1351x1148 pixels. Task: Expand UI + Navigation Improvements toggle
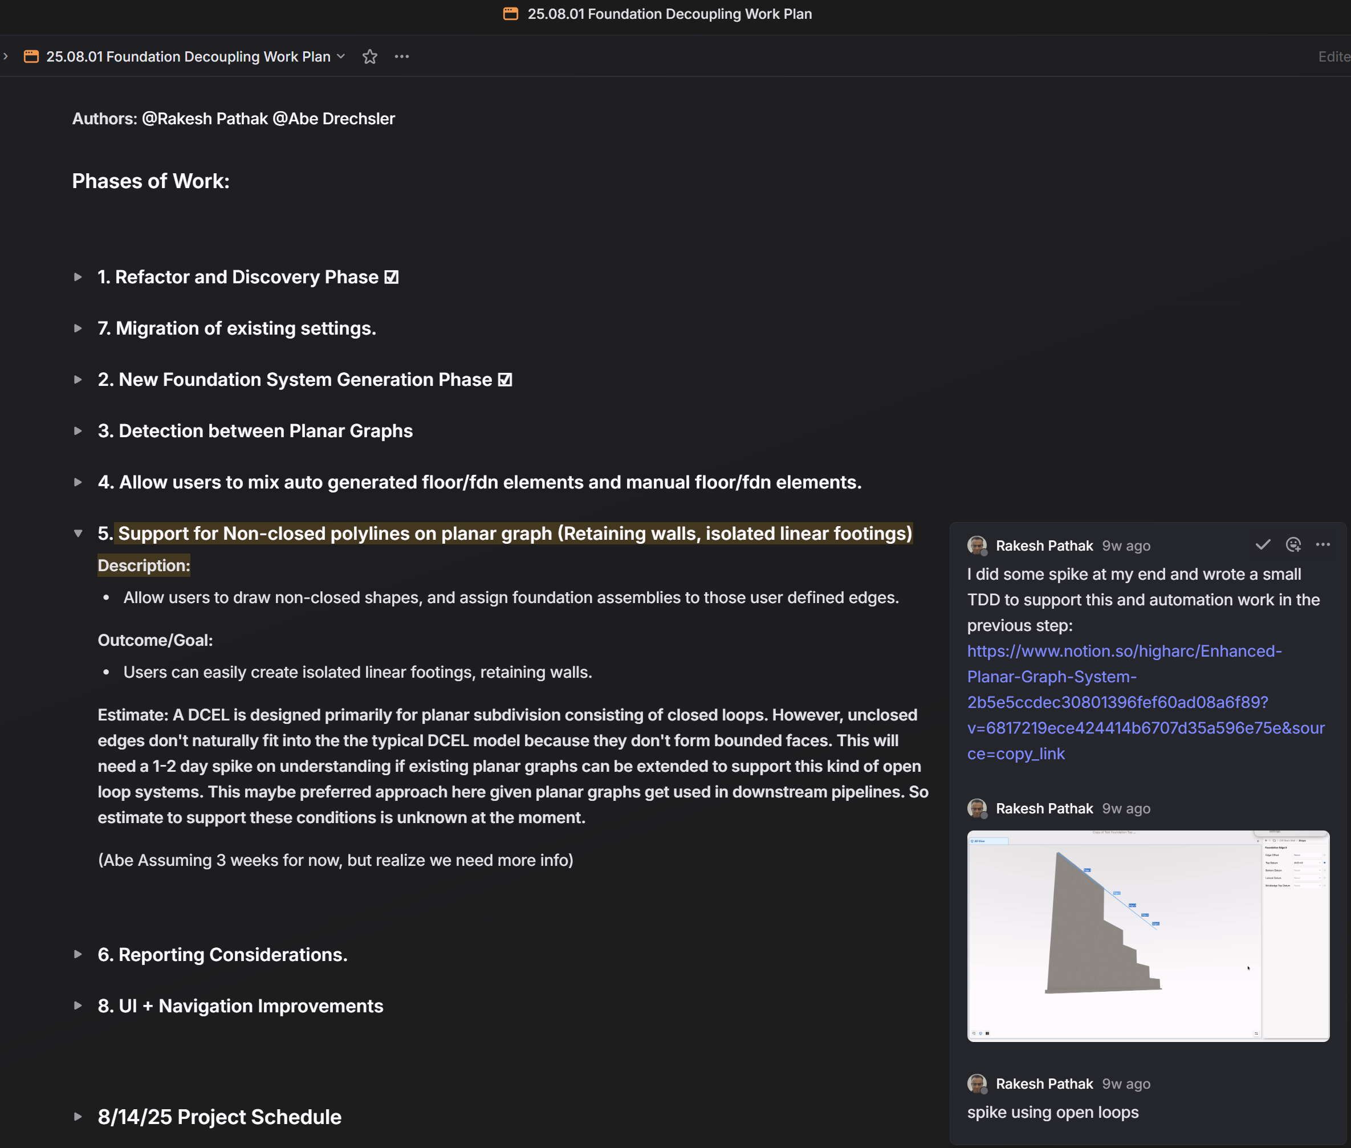78,1006
